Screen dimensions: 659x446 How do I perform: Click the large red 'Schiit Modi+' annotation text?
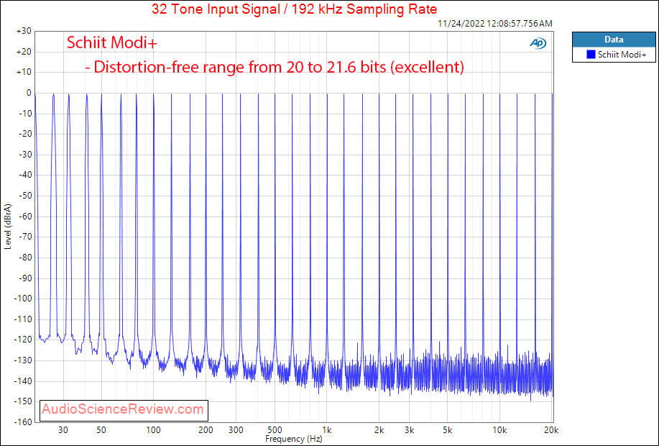(112, 42)
